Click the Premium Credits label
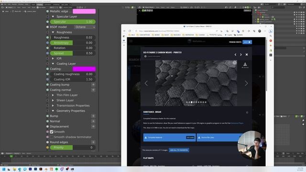 point(235,42)
